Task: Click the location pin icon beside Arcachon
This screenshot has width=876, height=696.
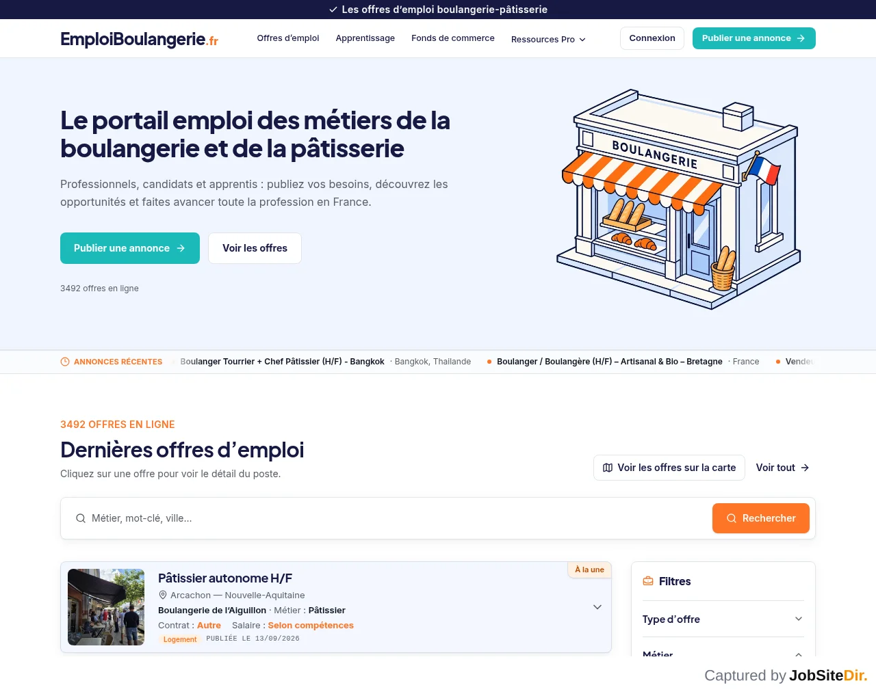Action: click(x=163, y=595)
